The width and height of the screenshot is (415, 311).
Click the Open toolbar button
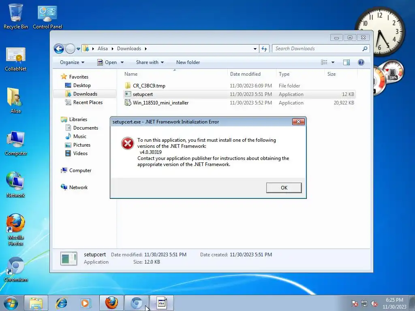coord(107,62)
